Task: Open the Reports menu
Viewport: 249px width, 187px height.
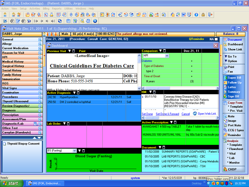Action: pyautogui.click(x=57, y=9)
